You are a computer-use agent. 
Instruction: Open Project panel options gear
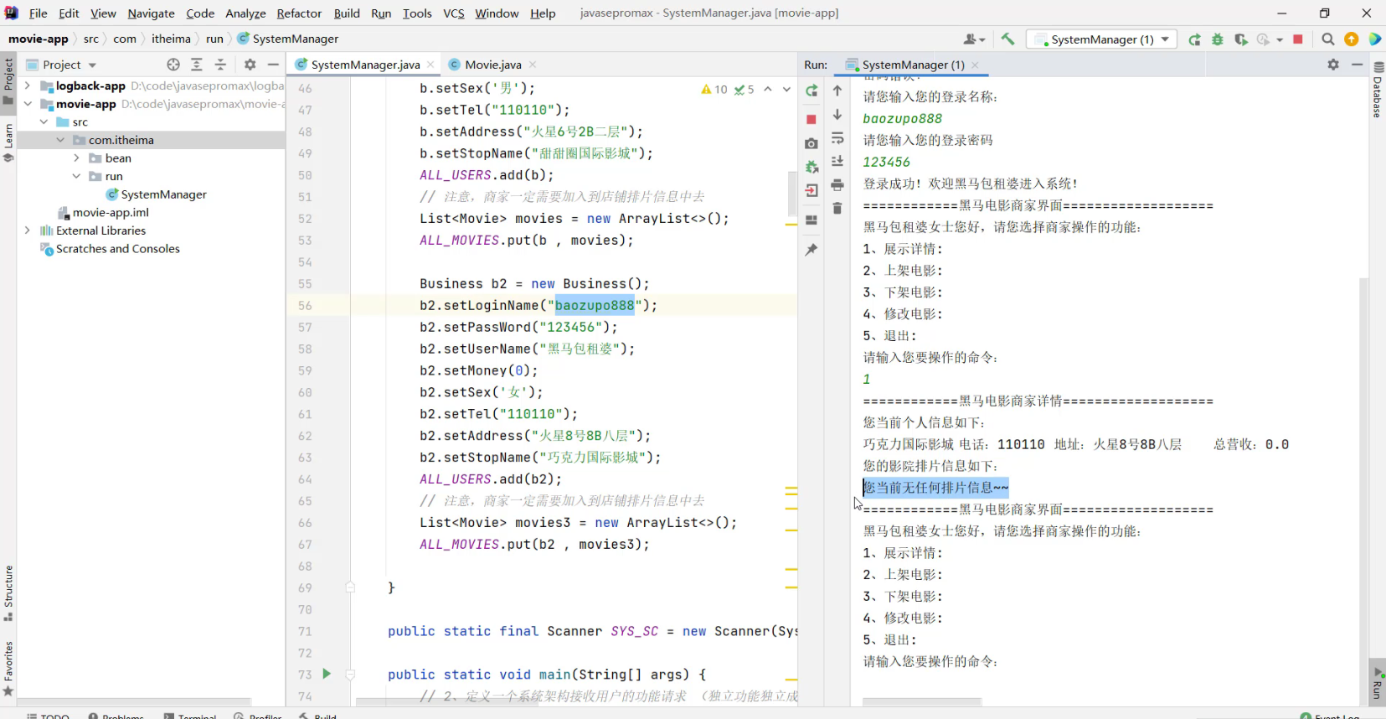[250, 65]
